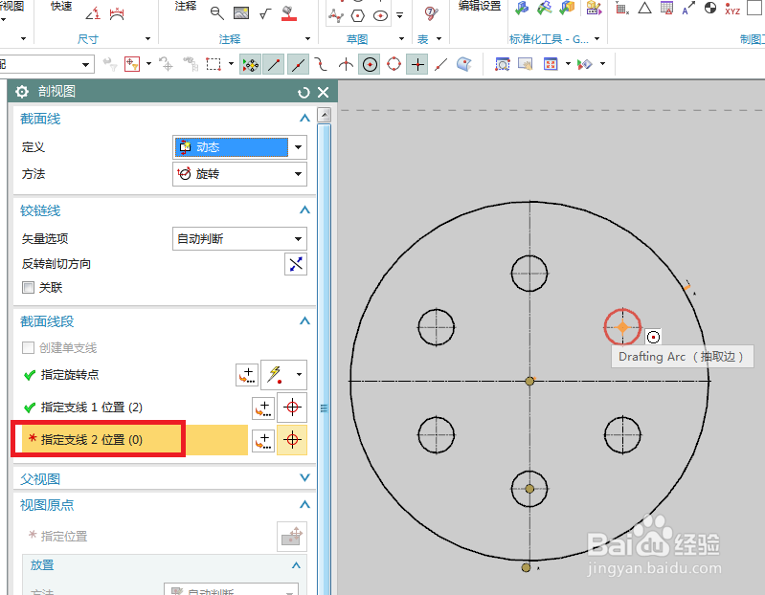Open the 注释 group dropdown
The width and height of the screenshot is (765, 595).
[x=307, y=38]
